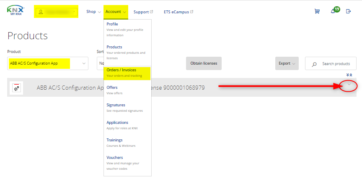This screenshot has width=362, height=181.
Task: Click the KNX MY KNX logo
Action: pos(16,11)
